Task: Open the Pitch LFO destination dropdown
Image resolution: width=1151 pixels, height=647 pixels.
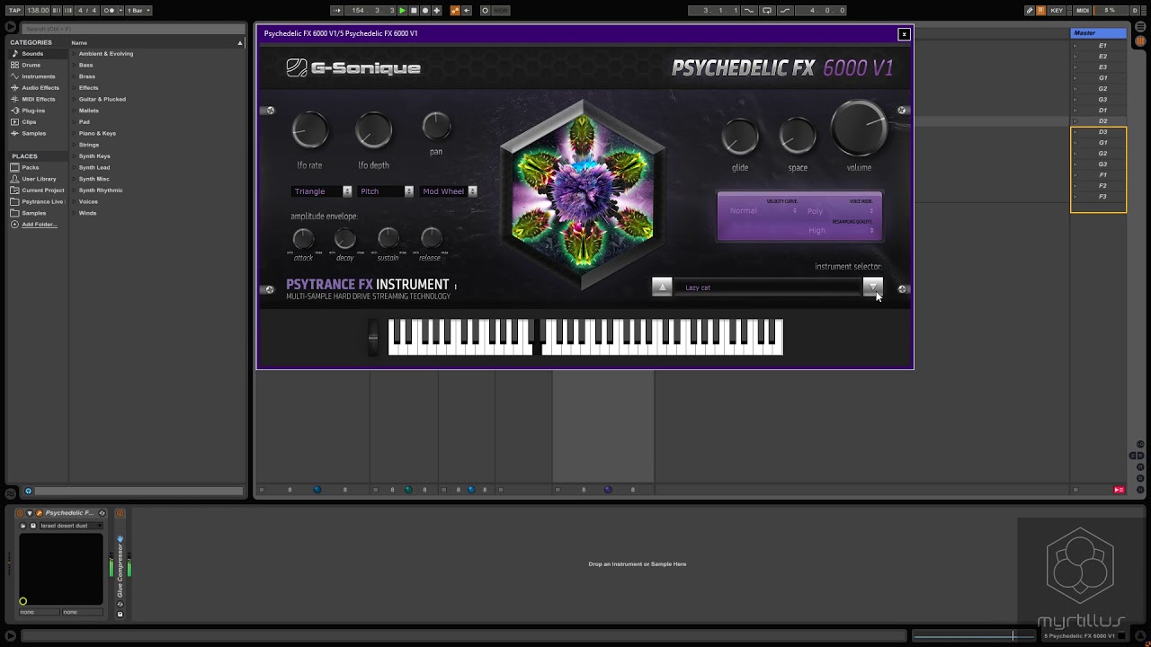Action: pyautogui.click(x=386, y=191)
